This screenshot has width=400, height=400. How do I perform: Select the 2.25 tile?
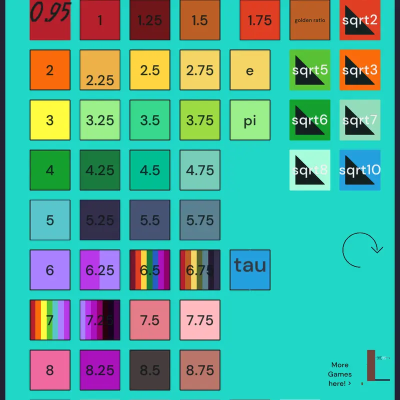100,70
